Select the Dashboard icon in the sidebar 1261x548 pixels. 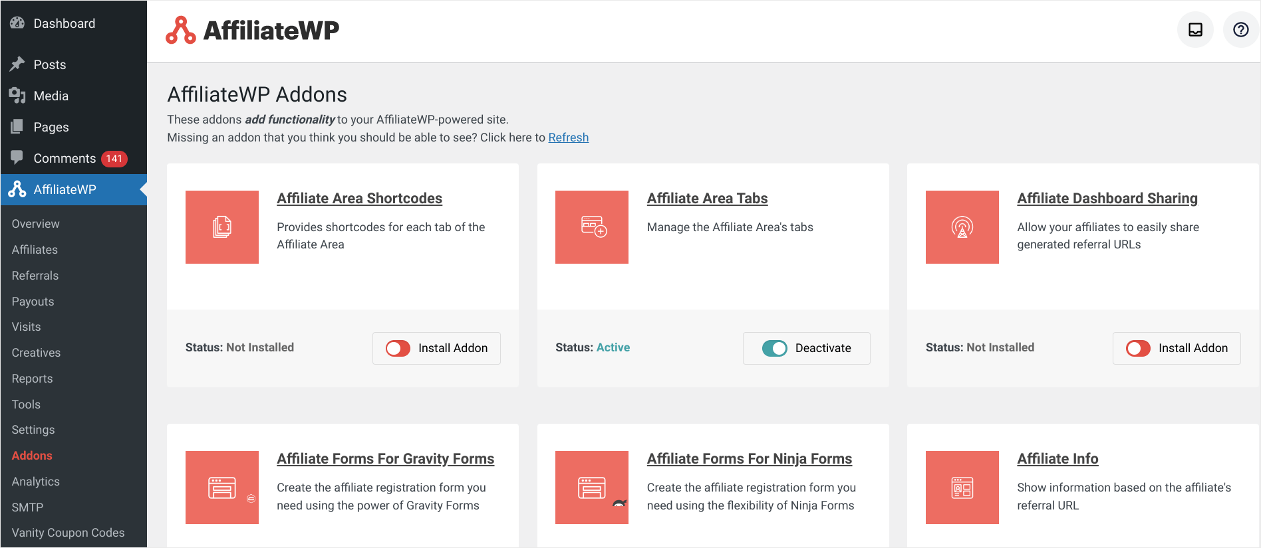[x=16, y=23]
